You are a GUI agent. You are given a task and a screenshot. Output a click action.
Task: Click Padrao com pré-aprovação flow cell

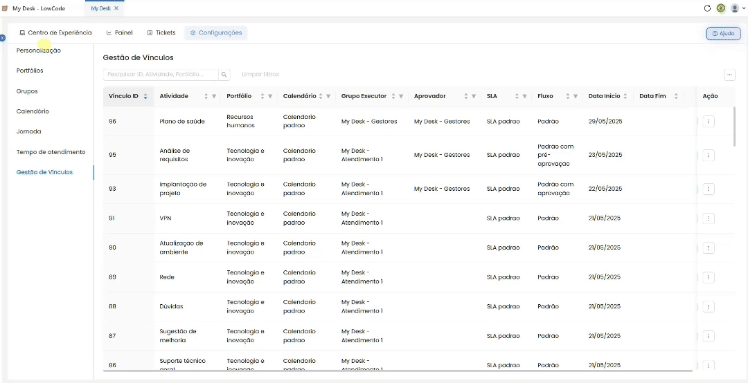[555, 156]
